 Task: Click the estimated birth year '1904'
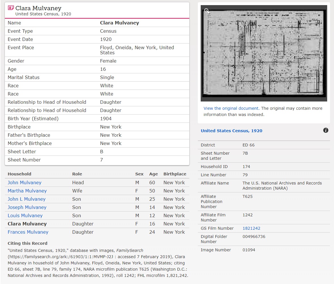tap(106, 119)
